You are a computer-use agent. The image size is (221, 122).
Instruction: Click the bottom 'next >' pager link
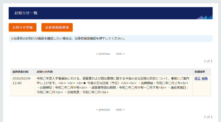pos(120,110)
